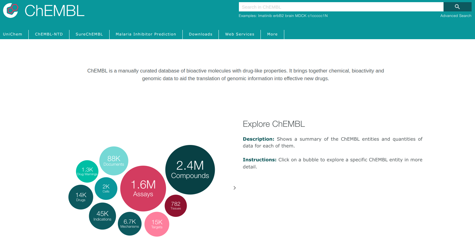Select the Downloads menu item
The height and width of the screenshot is (244, 475).
point(200,34)
